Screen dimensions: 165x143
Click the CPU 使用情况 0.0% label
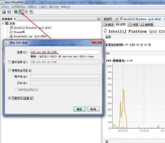[x=119, y=61]
